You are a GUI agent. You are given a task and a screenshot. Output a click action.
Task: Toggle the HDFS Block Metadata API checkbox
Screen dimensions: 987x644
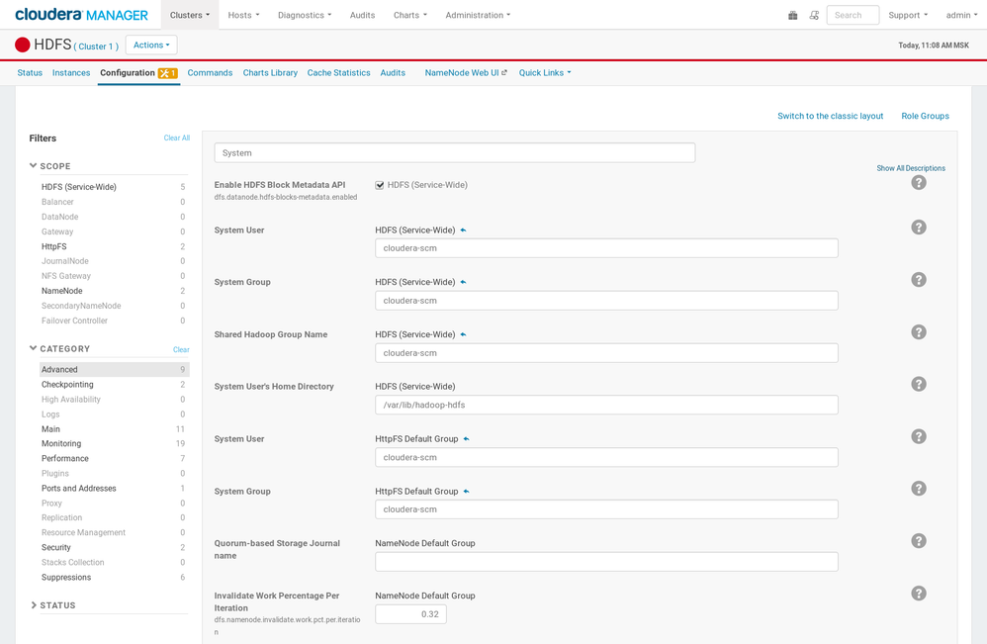tap(379, 184)
